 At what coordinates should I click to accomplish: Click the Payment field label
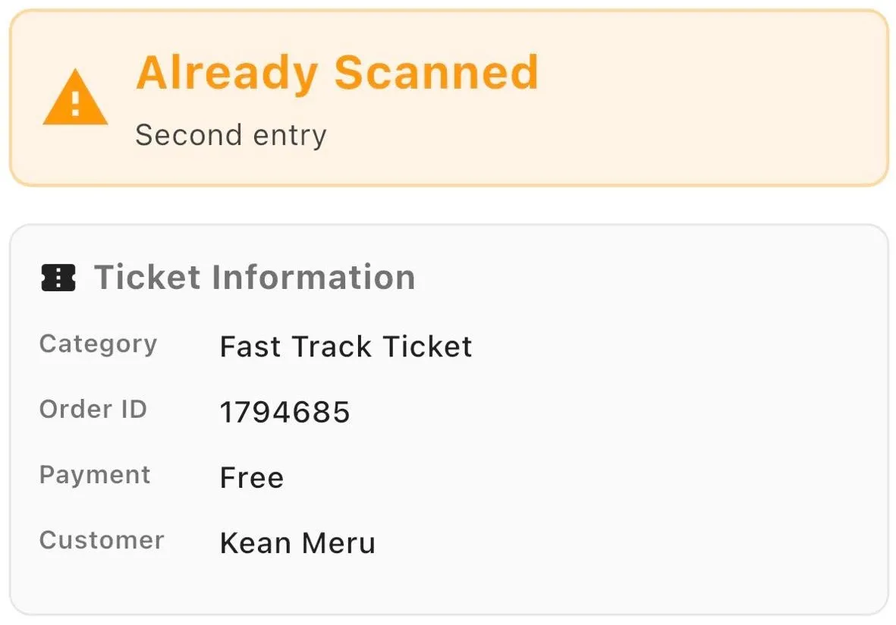point(94,475)
